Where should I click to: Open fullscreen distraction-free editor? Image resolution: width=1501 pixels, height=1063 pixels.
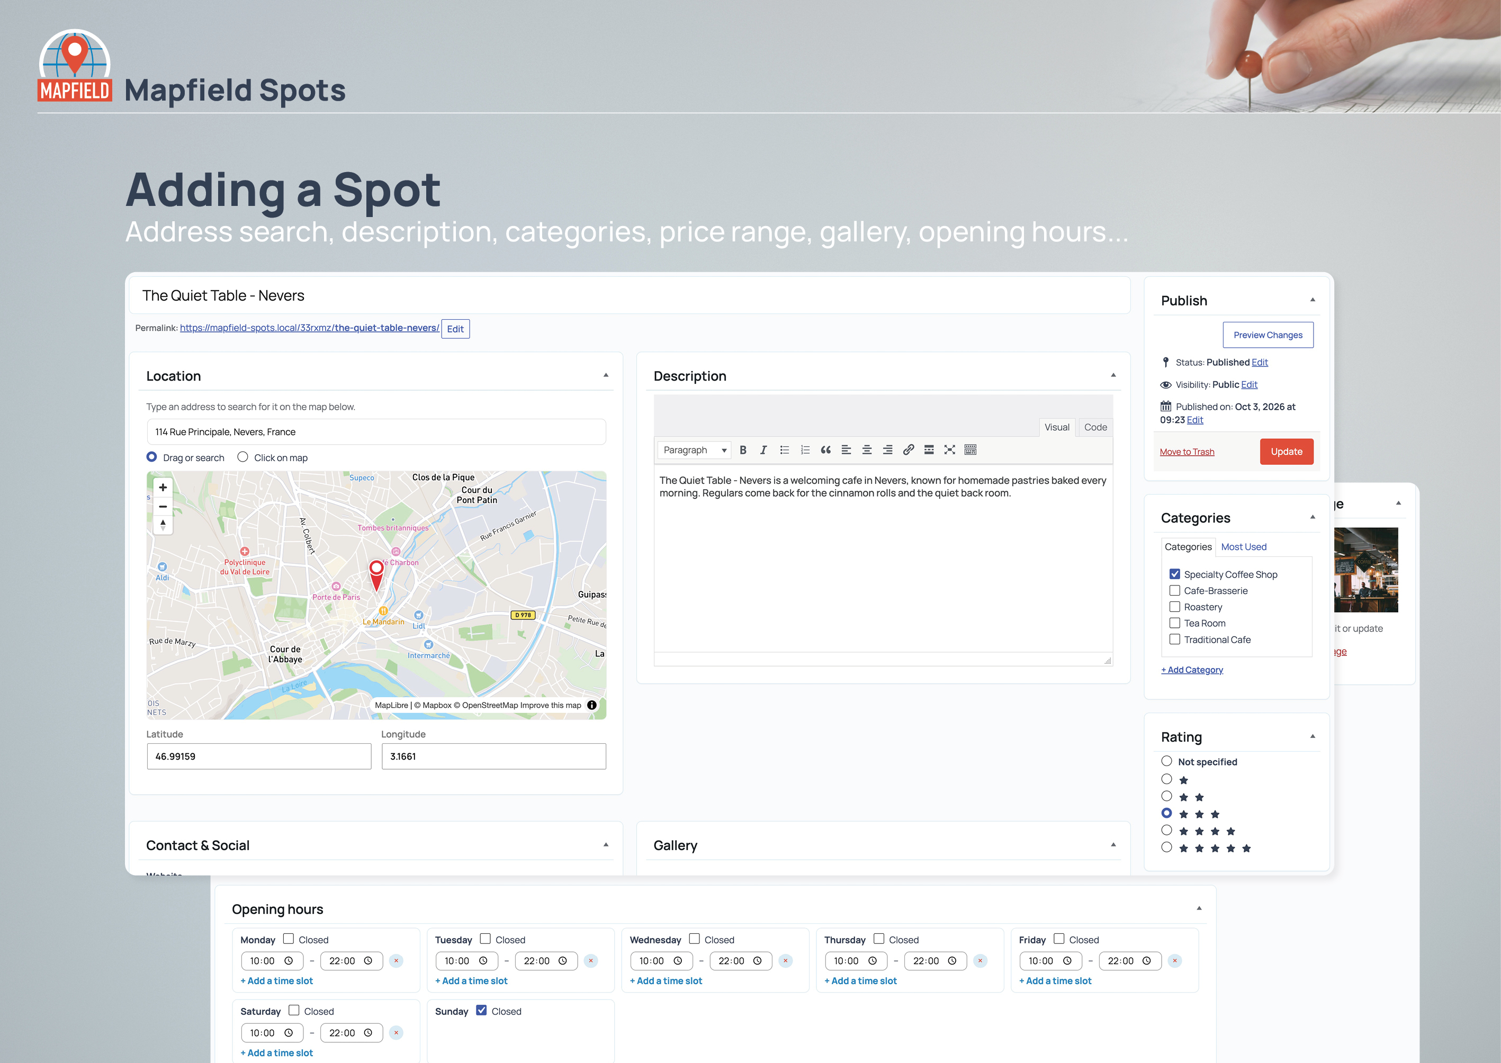(x=950, y=449)
